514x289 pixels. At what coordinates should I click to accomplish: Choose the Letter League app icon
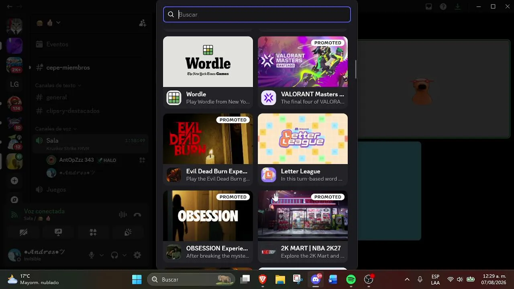pos(269,175)
